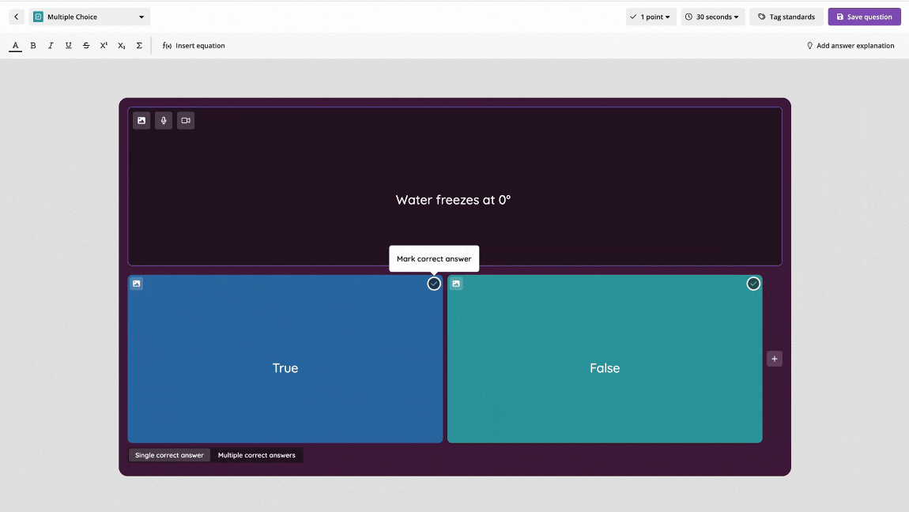Add another answer option with plus button
909x512 pixels.
(775, 359)
